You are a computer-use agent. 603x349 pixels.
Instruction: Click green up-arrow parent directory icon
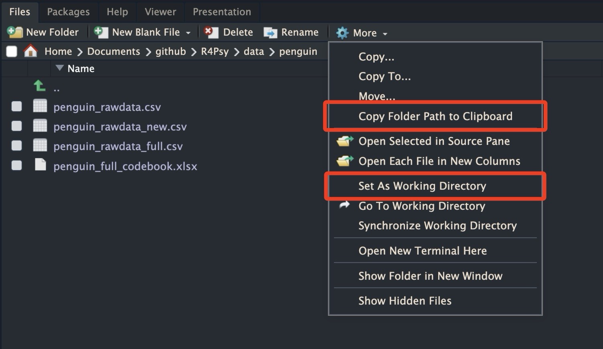[x=39, y=86]
